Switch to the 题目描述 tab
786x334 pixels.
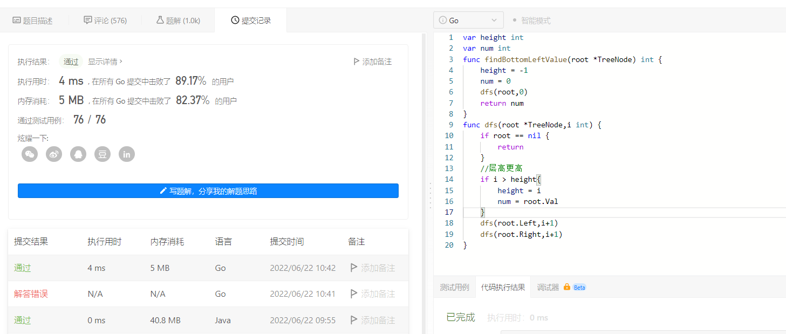click(32, 21)
